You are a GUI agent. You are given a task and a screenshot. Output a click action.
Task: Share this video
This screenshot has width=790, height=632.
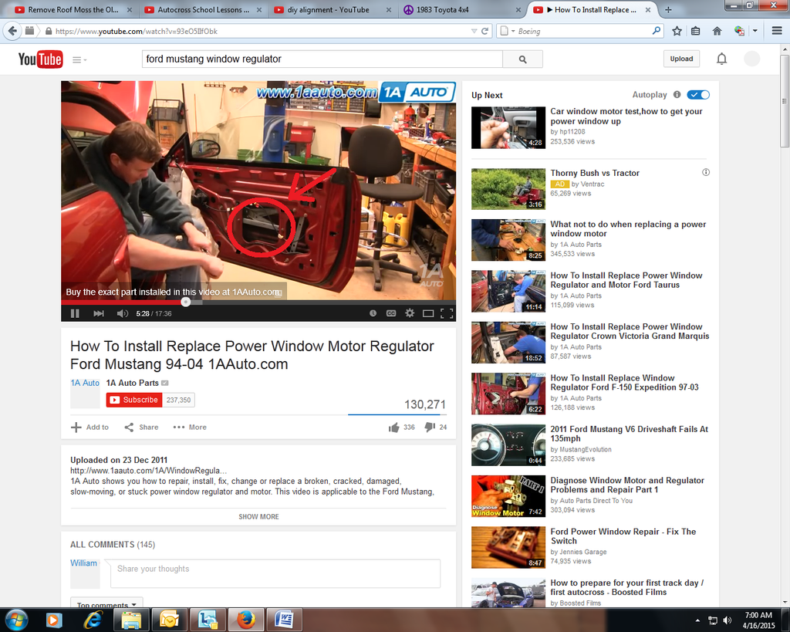pos(142,427)
